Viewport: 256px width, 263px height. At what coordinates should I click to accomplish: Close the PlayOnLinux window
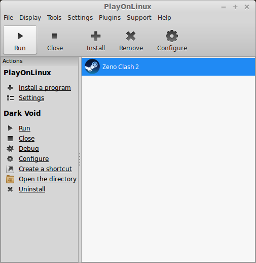click(x=247, y=7)
